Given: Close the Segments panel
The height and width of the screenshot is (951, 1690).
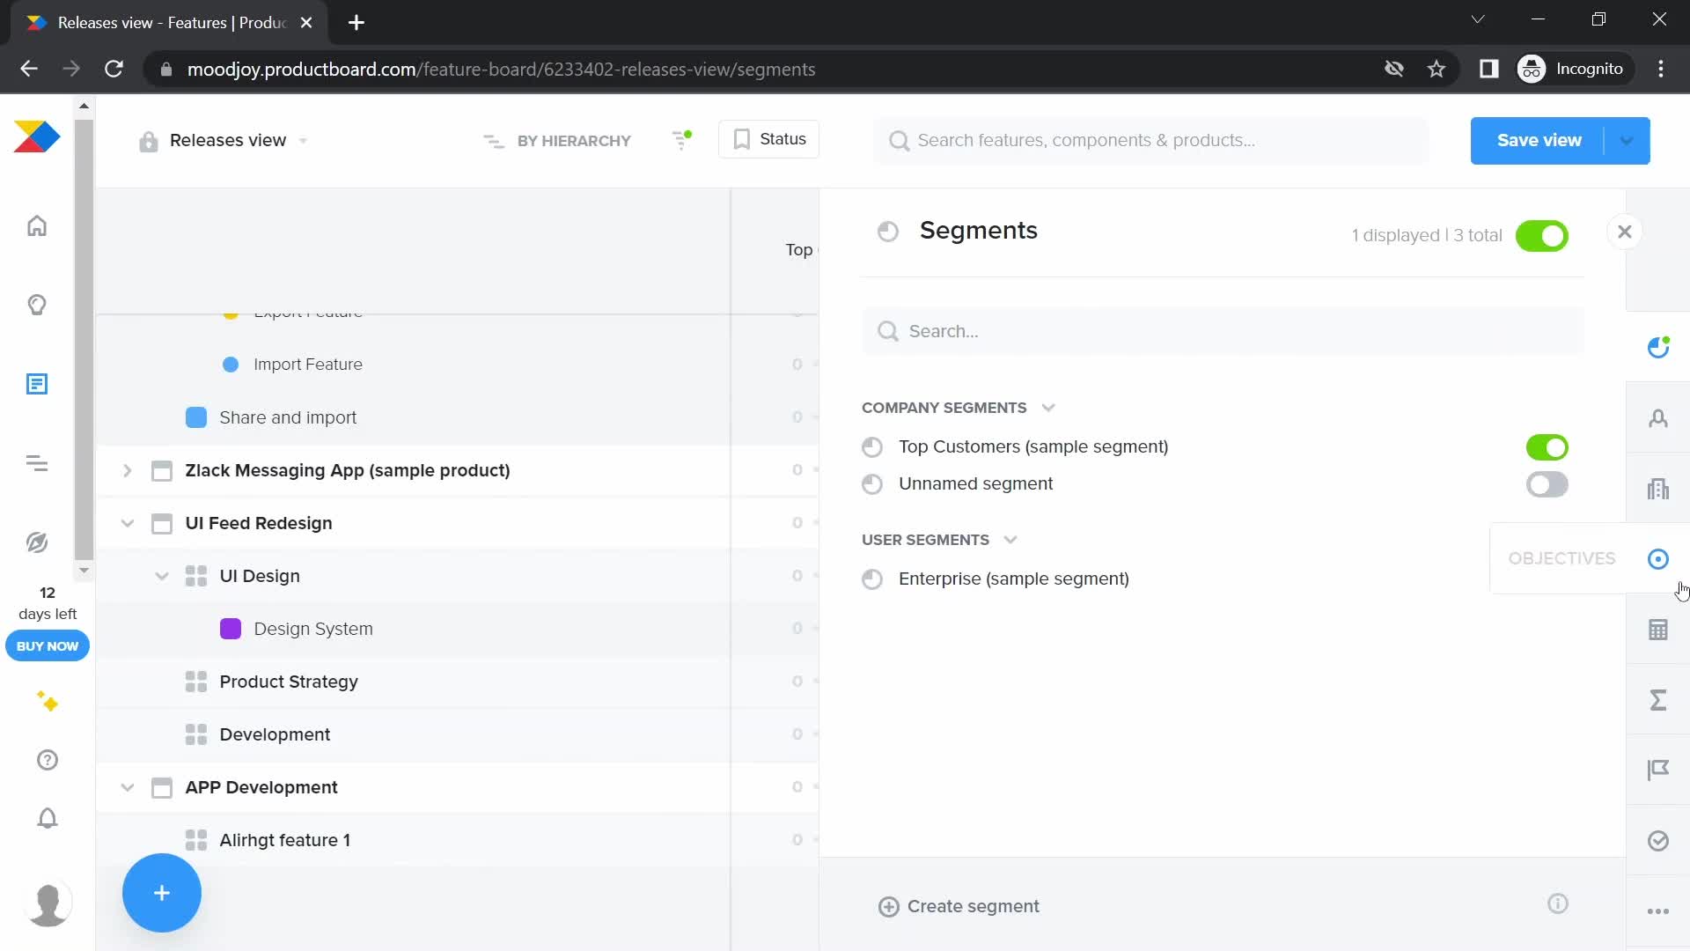Looking at the screenshot, I should tap(1625, 232).
